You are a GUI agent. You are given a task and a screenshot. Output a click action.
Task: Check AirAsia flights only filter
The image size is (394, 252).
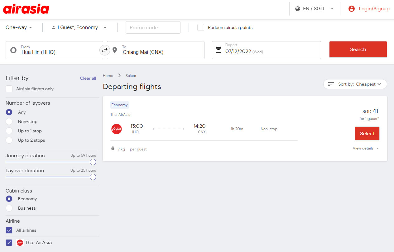pos(9,89)
